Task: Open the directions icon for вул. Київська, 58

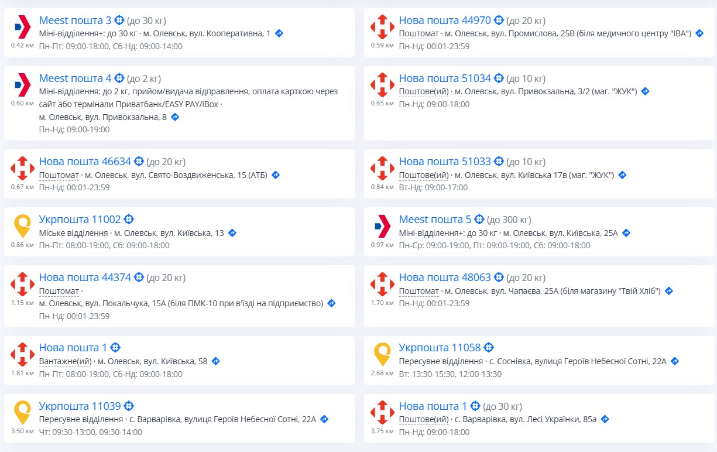Action: tap(215, 361)
